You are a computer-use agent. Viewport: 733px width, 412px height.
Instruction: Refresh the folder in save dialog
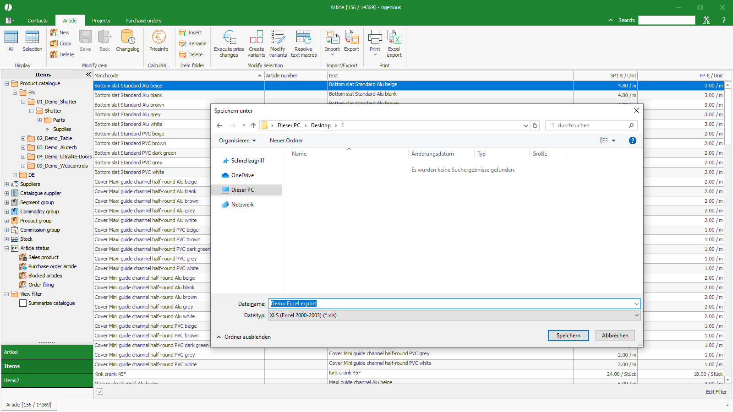(x=535, y=125)
